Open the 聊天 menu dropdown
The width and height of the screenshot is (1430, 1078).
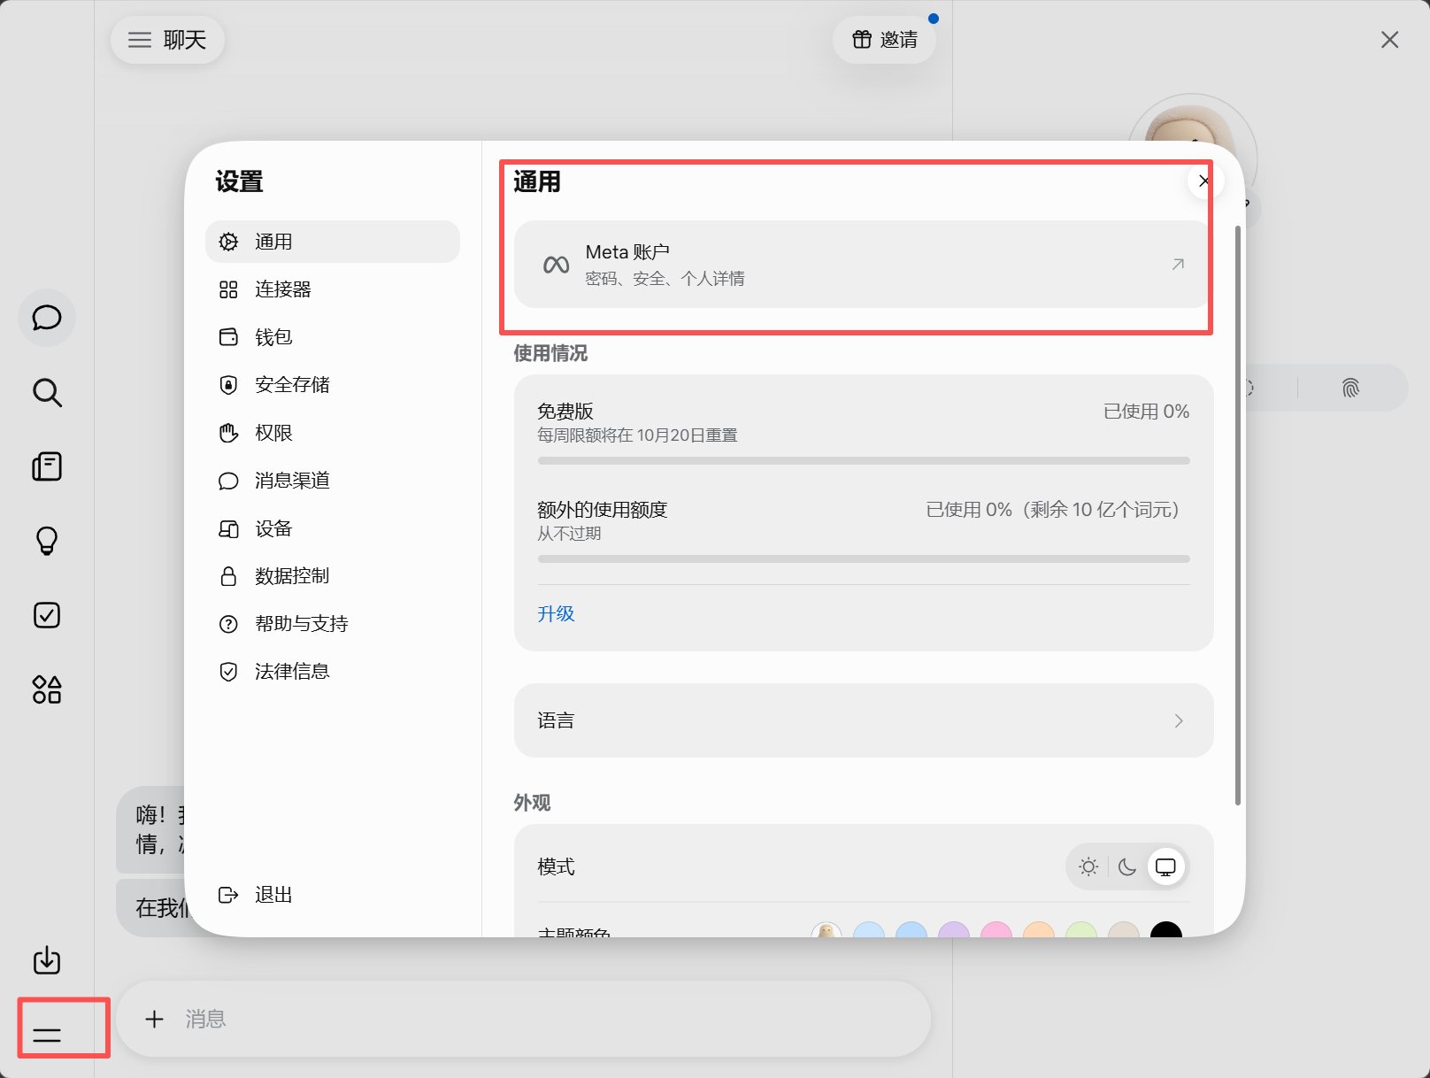(167, 40)
